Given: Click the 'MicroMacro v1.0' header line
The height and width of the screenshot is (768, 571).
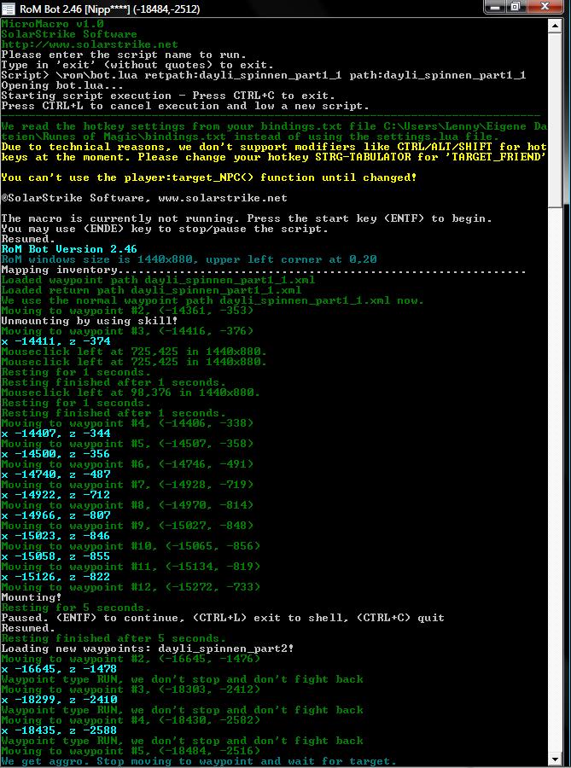Looking at the screenshot, I should (x=52, y=24).
